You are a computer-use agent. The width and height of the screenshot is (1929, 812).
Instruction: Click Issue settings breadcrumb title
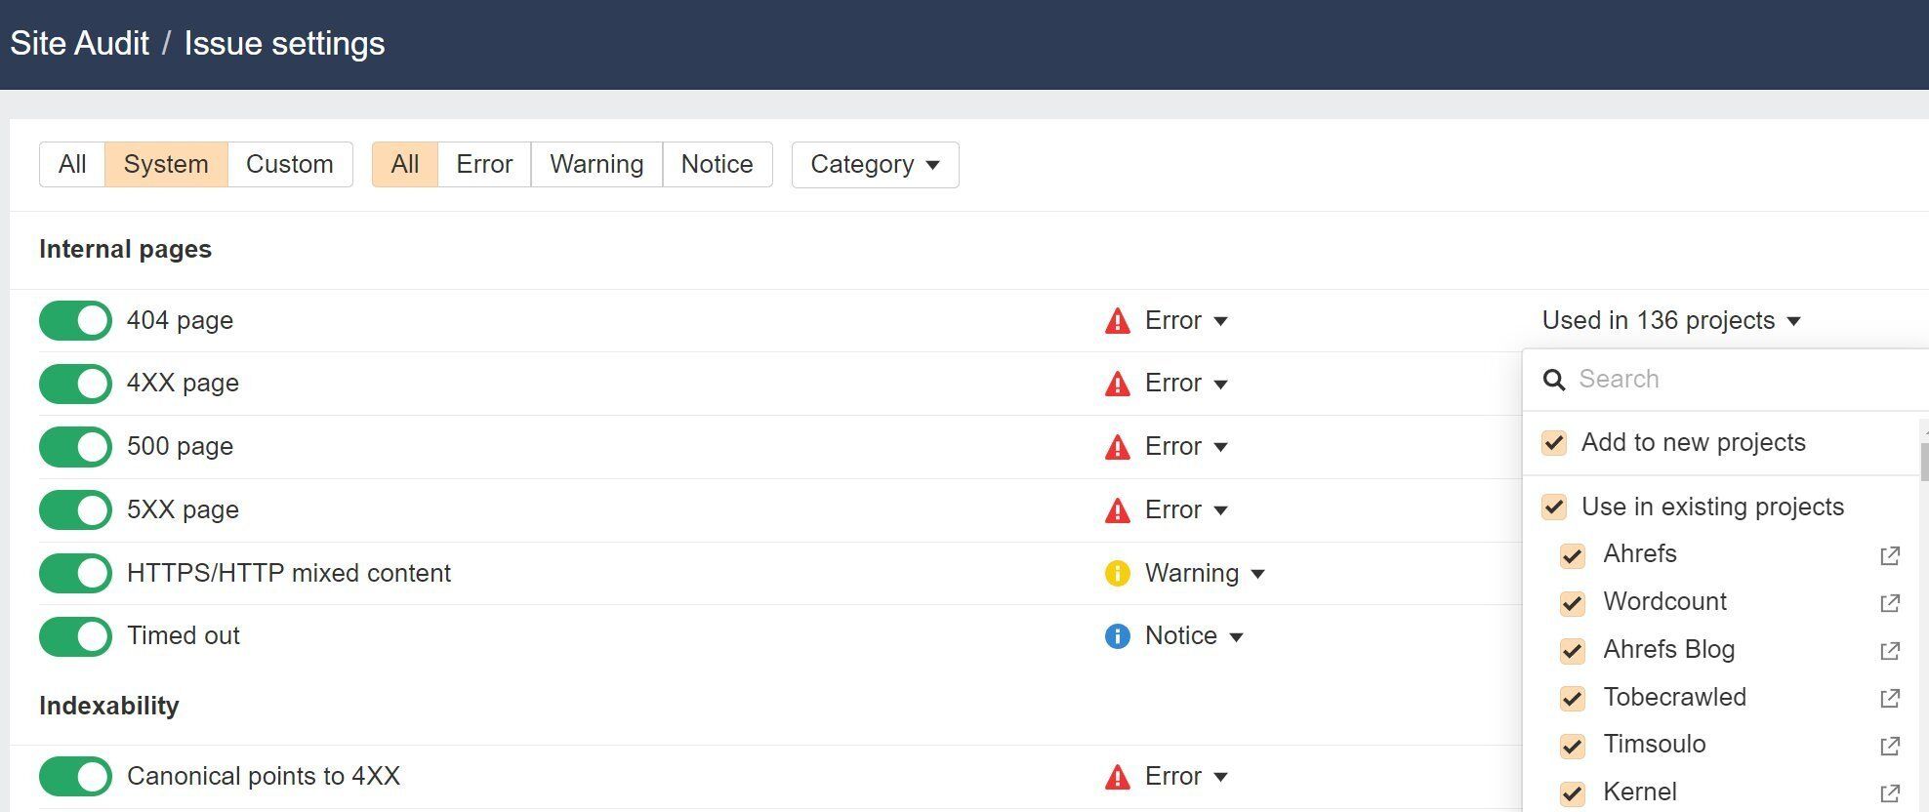tap(284, 44)
